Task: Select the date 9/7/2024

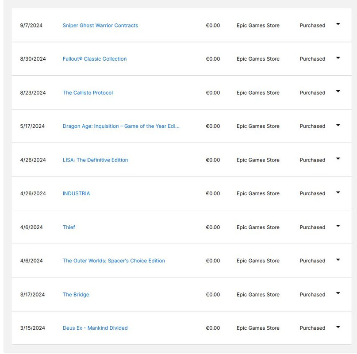Action: (31, 25)
